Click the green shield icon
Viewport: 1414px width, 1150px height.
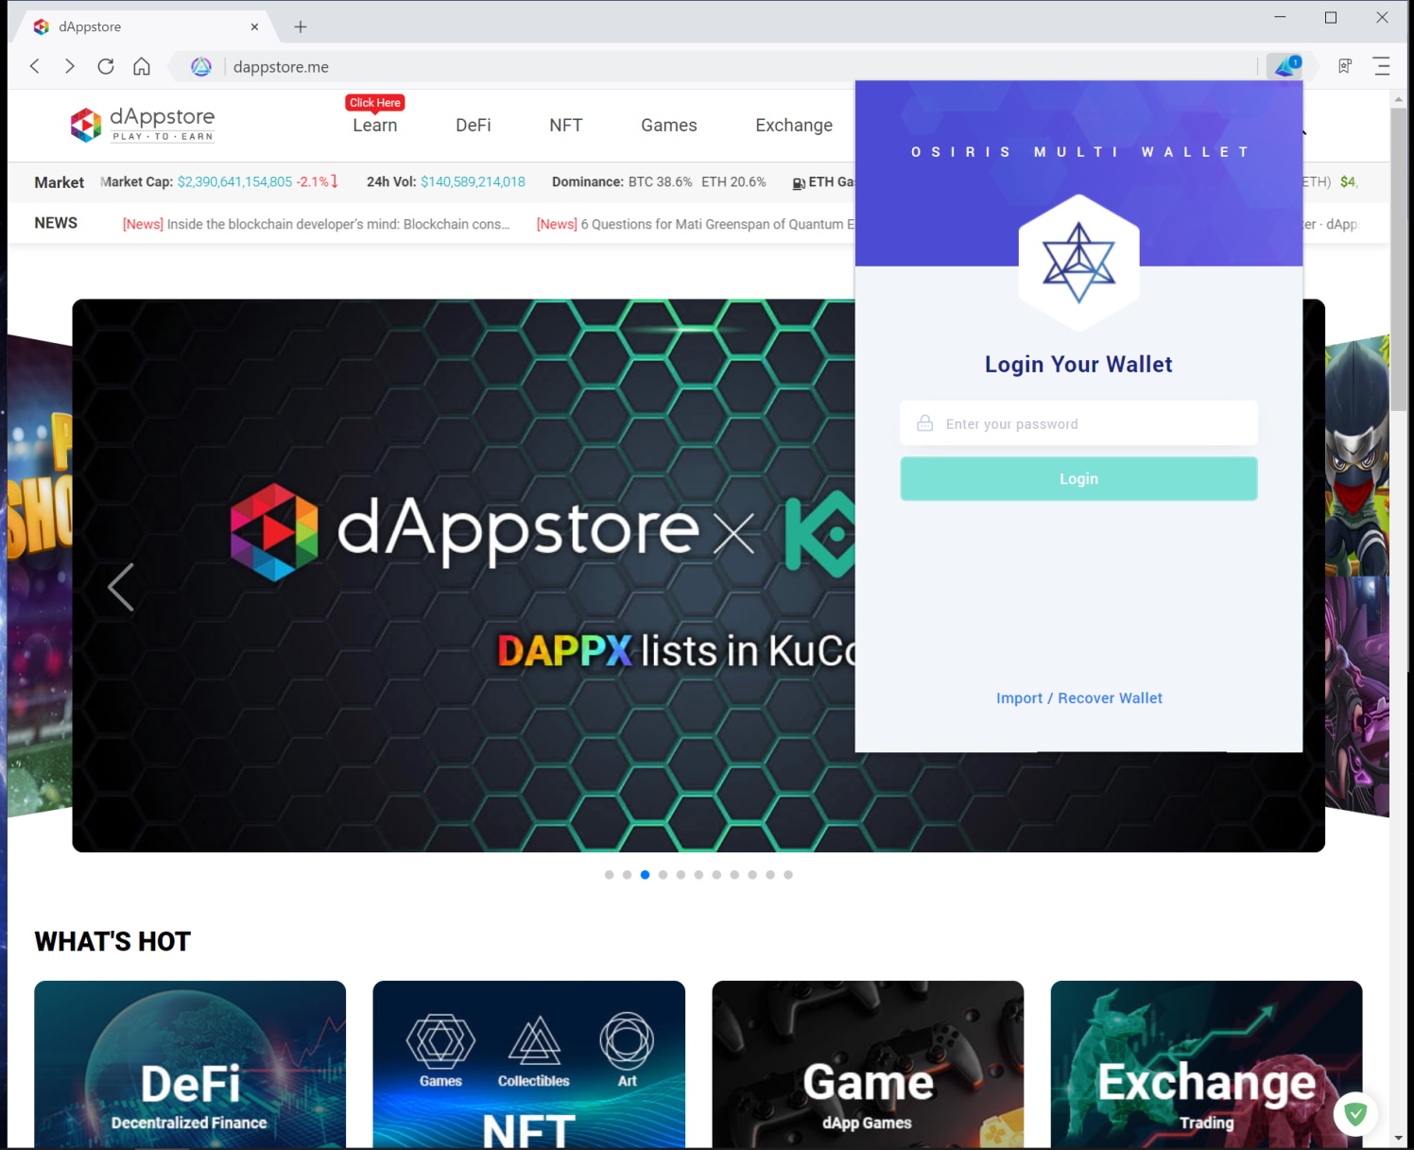pyautogui.click(x=1355, y=1114)
